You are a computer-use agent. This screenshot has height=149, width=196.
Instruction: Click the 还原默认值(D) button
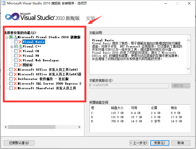[19, 143]
